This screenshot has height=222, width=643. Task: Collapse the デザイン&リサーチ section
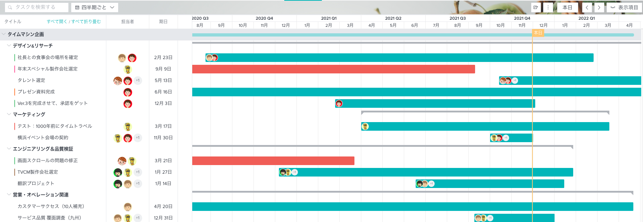pyautogui.click(x=9, y=45)
